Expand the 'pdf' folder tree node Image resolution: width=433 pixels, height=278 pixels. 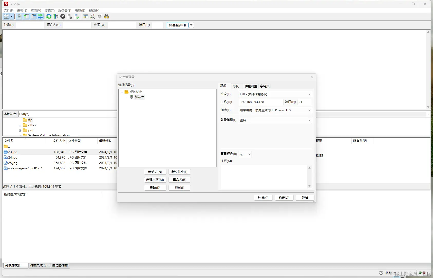(x=20, y=131)
